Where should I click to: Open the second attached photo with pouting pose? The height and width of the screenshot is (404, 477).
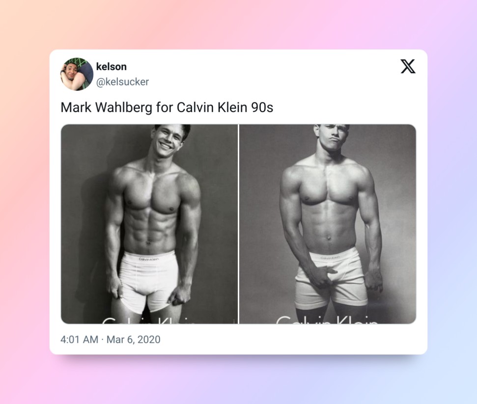328,224
